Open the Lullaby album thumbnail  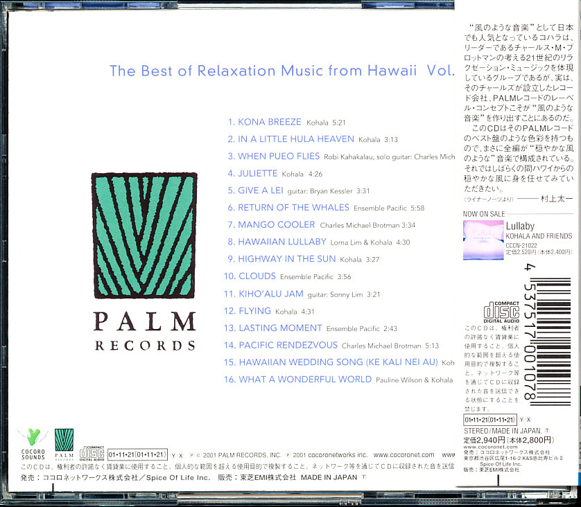[485, 240]
